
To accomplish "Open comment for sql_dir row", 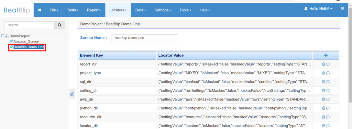I will coord(328,82).
